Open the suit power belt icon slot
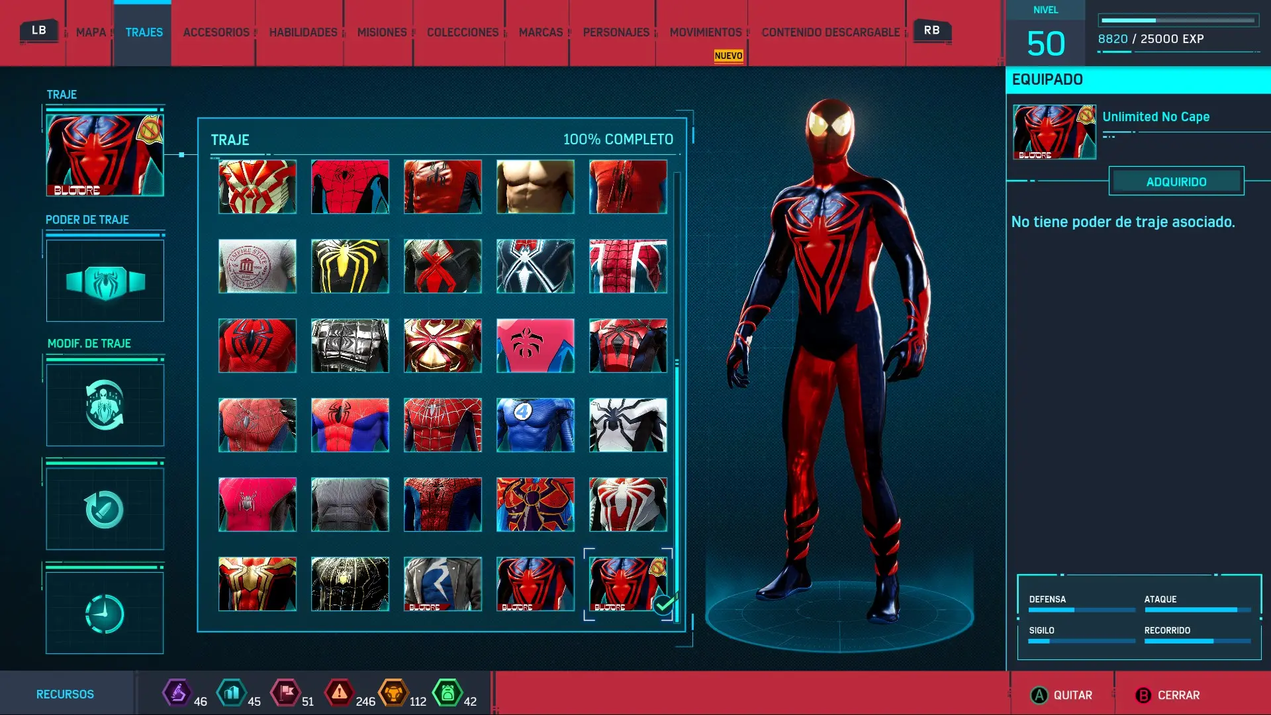Image resolution: width=1271 pixels, height=715 pixels. coord(105,281)
